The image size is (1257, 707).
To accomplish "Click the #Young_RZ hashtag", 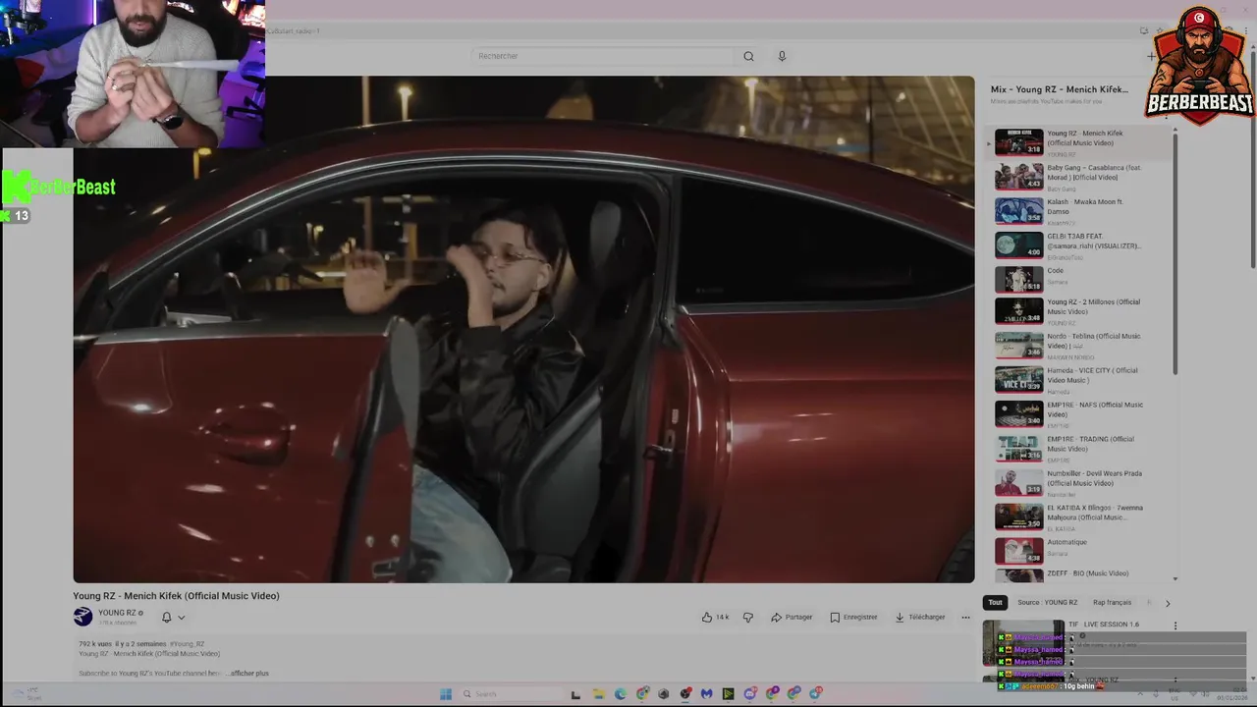I will [x=187, y=644].
